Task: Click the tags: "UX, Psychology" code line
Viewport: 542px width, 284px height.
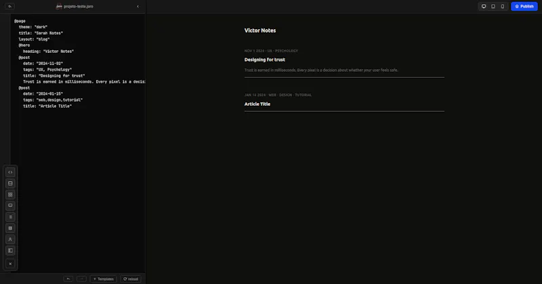Action: click(x=47, y=70)
